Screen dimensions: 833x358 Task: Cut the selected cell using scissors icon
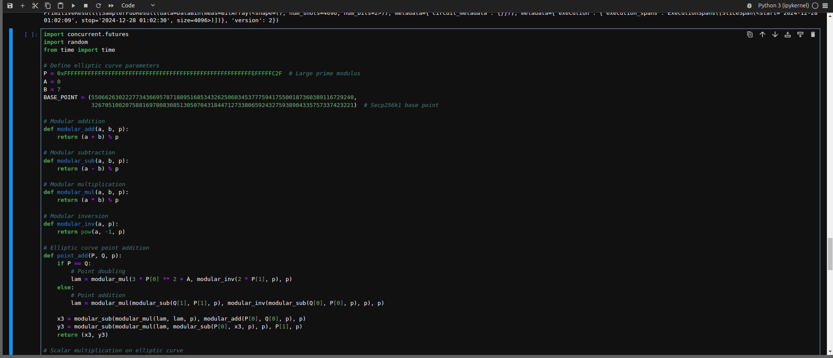[35, 6]
